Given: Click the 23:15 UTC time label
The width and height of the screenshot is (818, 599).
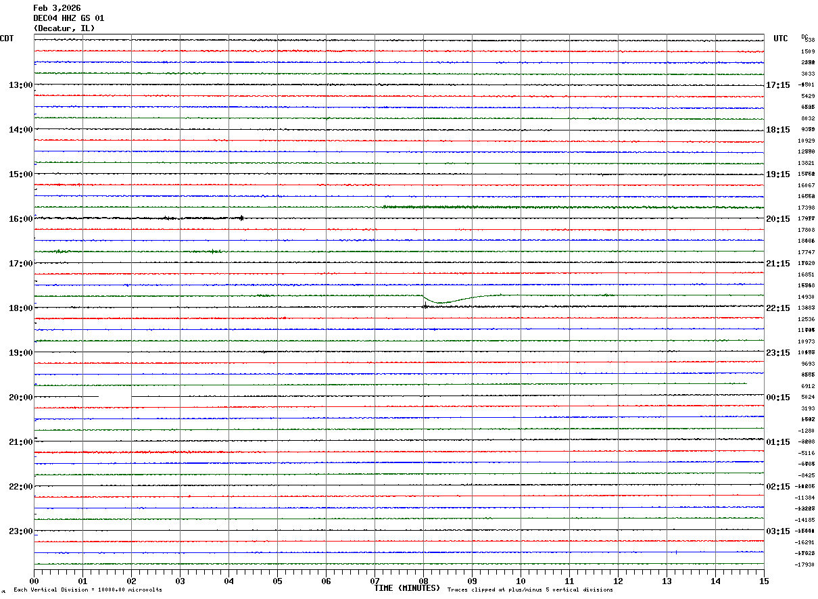Looking at the screenshot, I should pyautogui.click(x=778, y=353).
